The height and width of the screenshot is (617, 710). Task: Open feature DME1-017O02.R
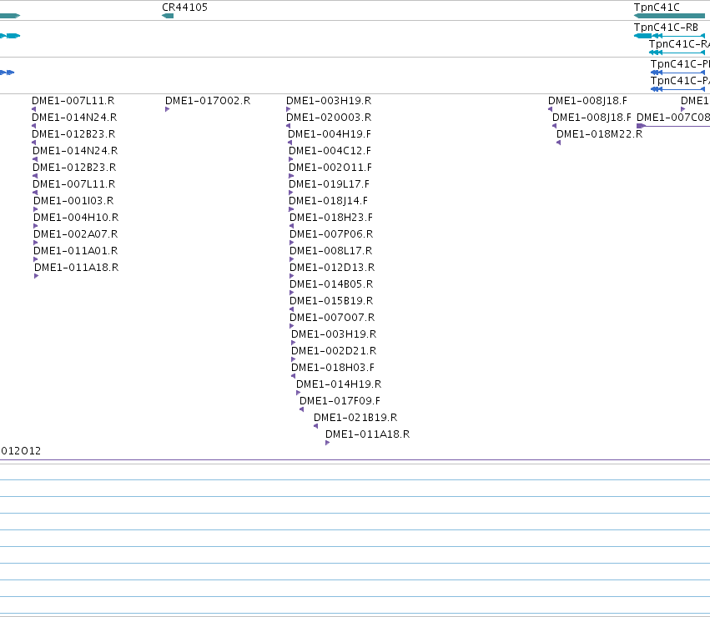click(208, 101)
